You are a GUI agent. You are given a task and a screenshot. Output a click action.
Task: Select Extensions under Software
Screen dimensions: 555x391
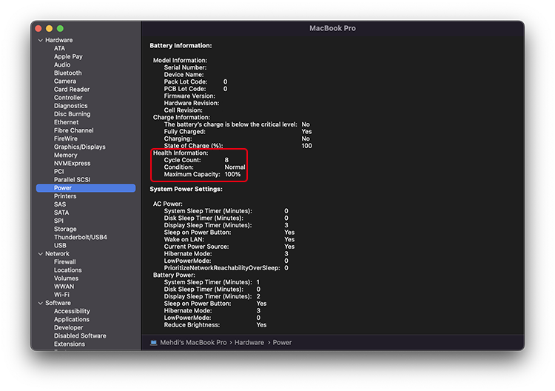tap(70, 344)
